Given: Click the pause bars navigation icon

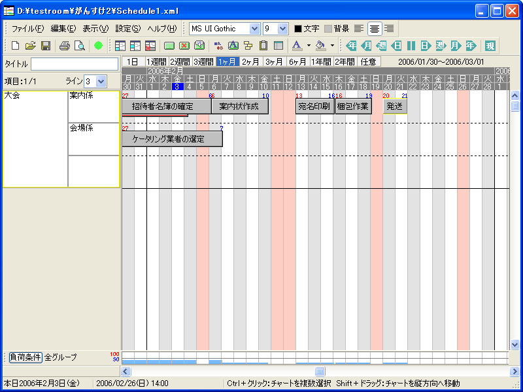Looking at the screenshot, I should point(411,46).
